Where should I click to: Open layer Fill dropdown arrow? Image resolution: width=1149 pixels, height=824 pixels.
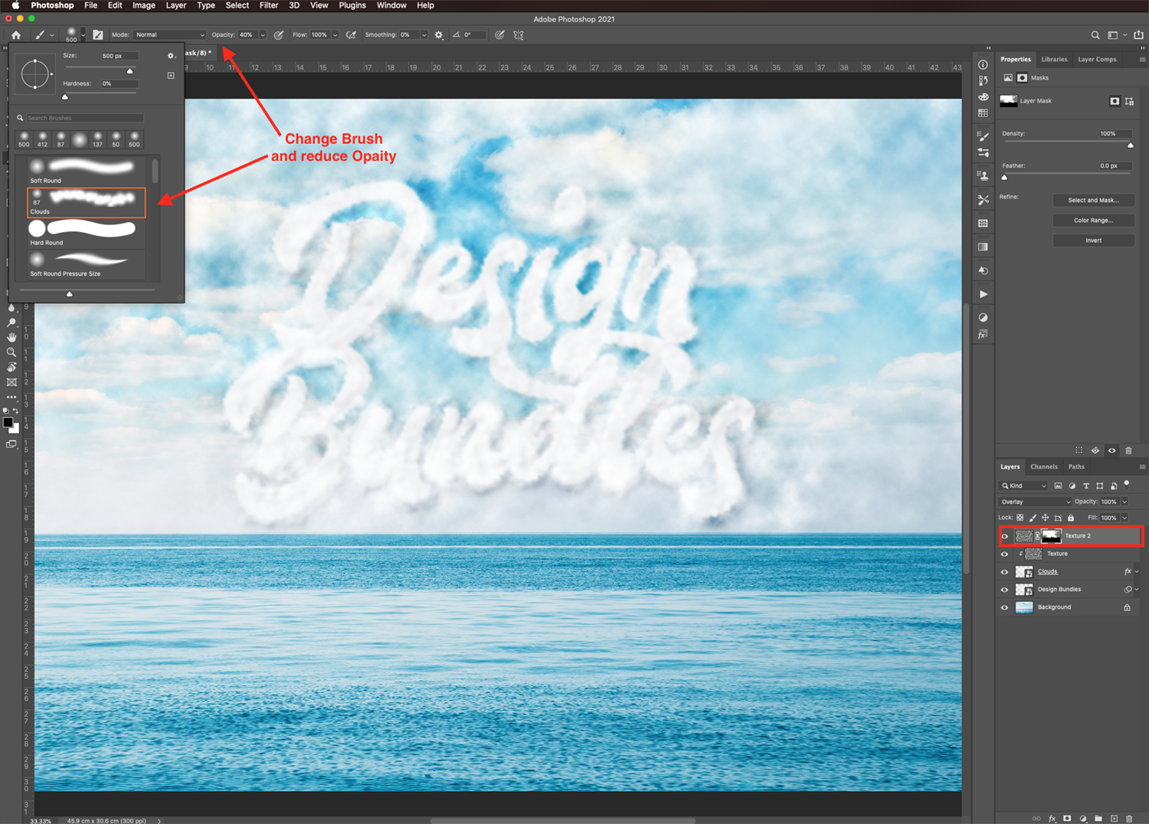1124,518
